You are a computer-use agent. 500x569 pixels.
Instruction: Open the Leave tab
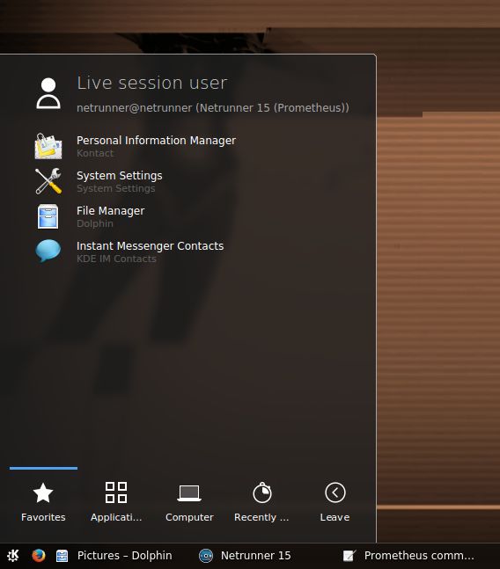tap(335, 502)
